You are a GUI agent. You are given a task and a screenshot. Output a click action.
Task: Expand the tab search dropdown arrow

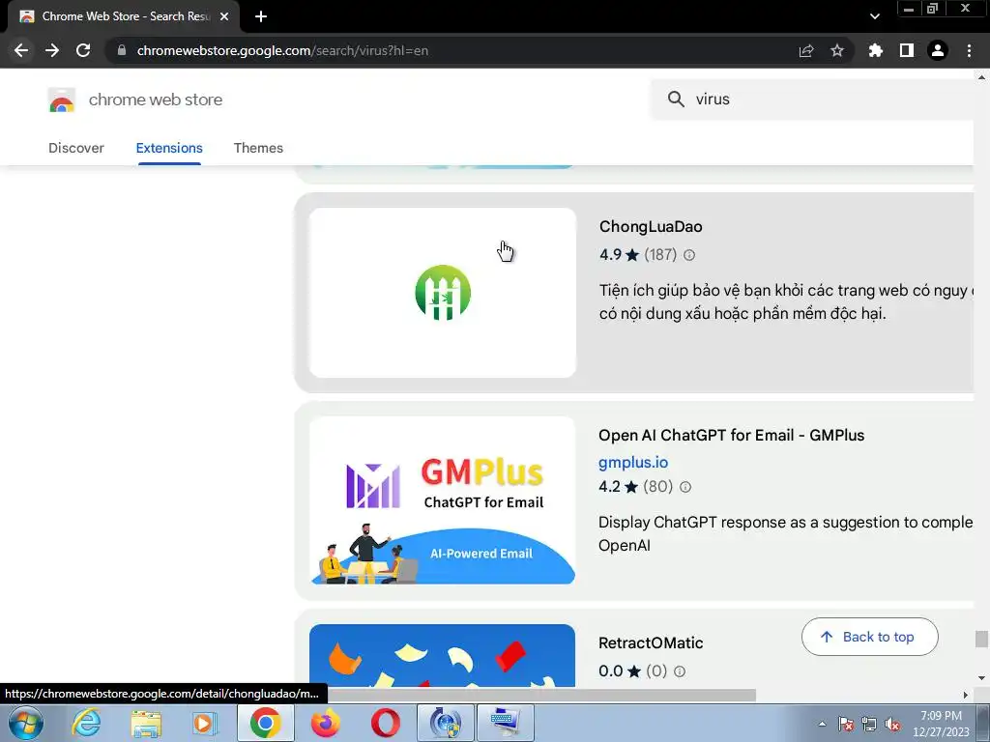click(x=874, y=16)
